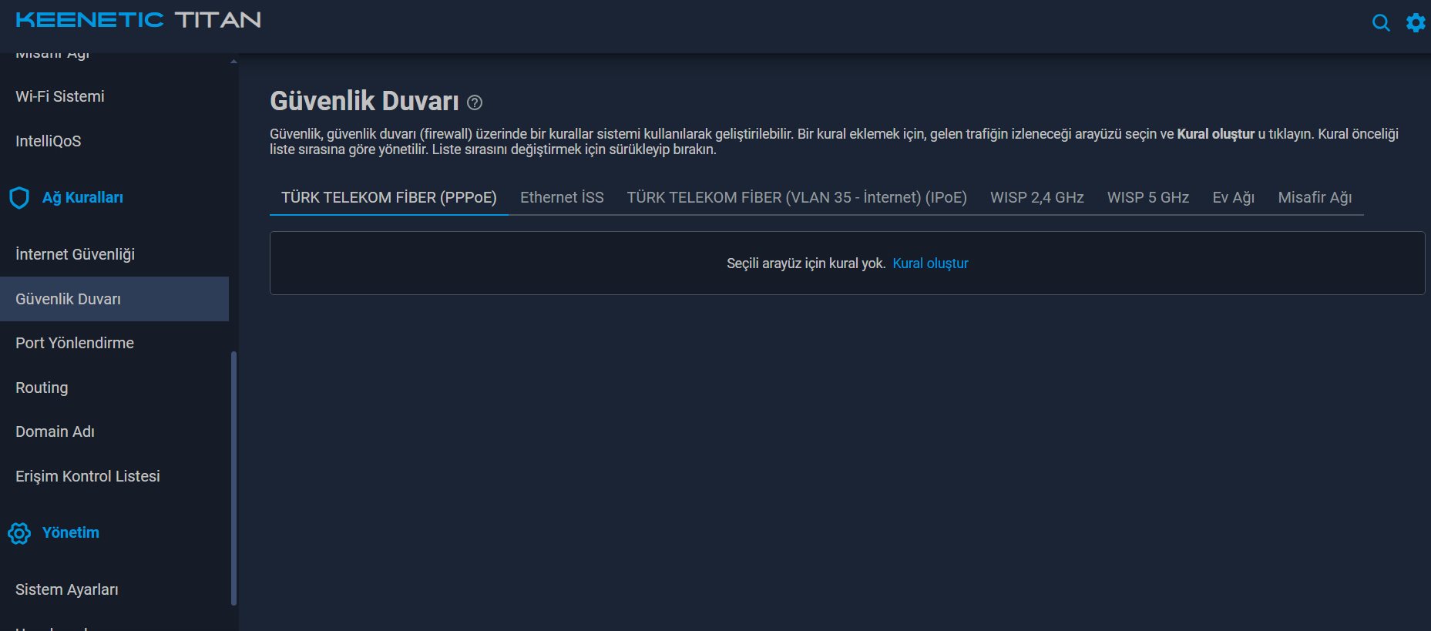Select the TÜRK TELEKOM FİBER (PPPoE) tab
1431x631 pixels.
pos(389,197)
